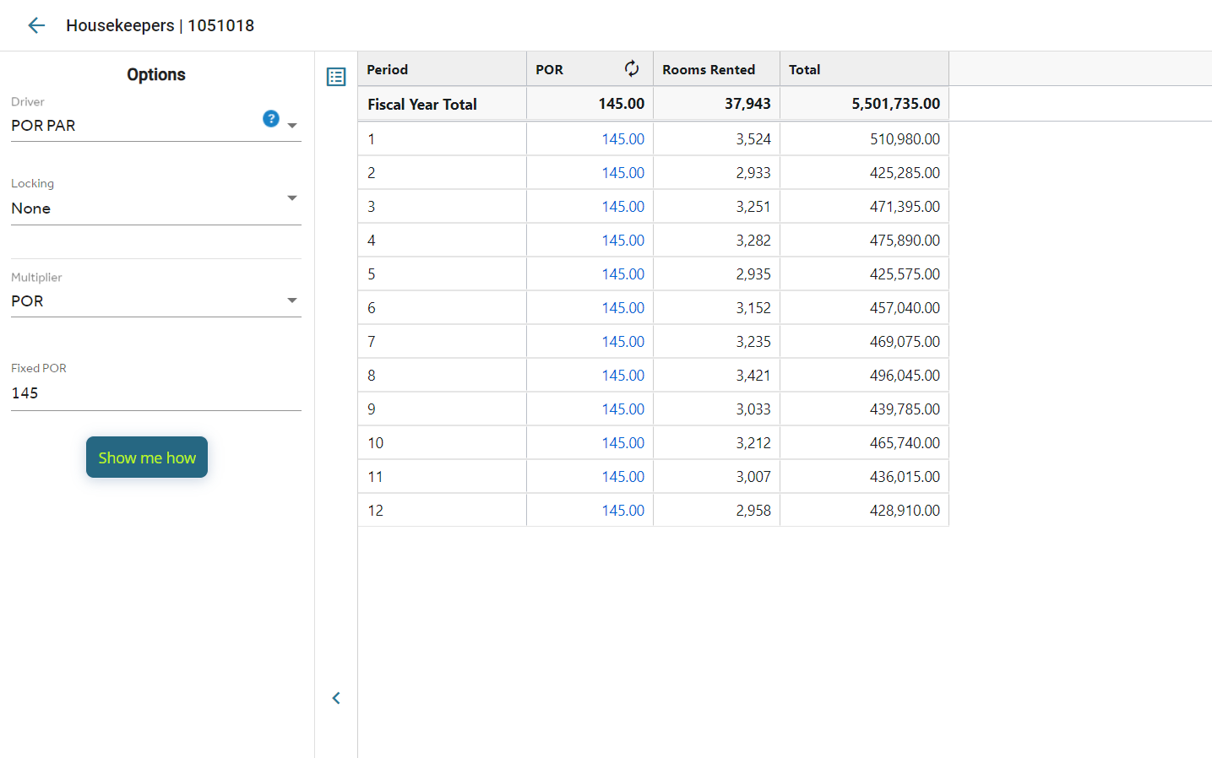
Task: Click the POR value for period 6
Action: 622,308
